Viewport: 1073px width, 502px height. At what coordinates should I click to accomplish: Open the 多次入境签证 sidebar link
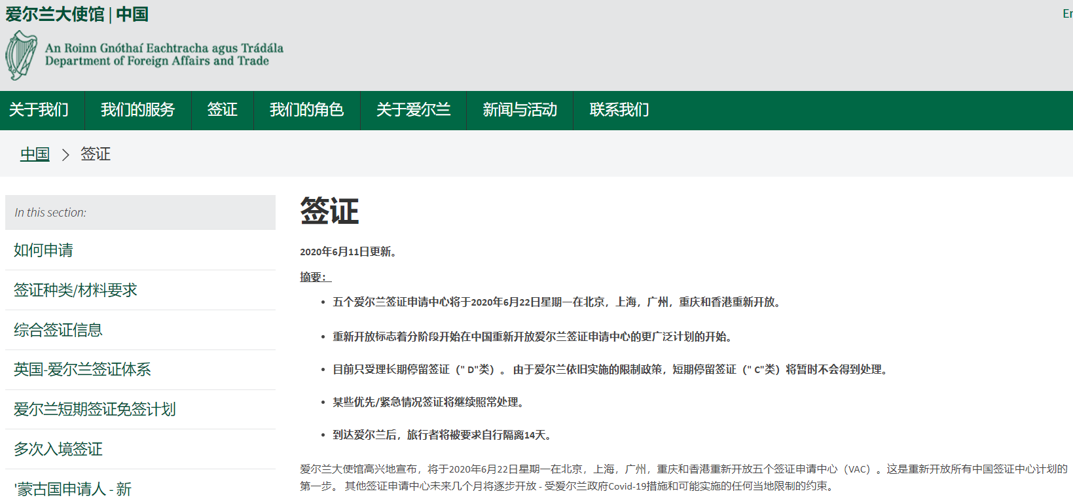(58, 450)
